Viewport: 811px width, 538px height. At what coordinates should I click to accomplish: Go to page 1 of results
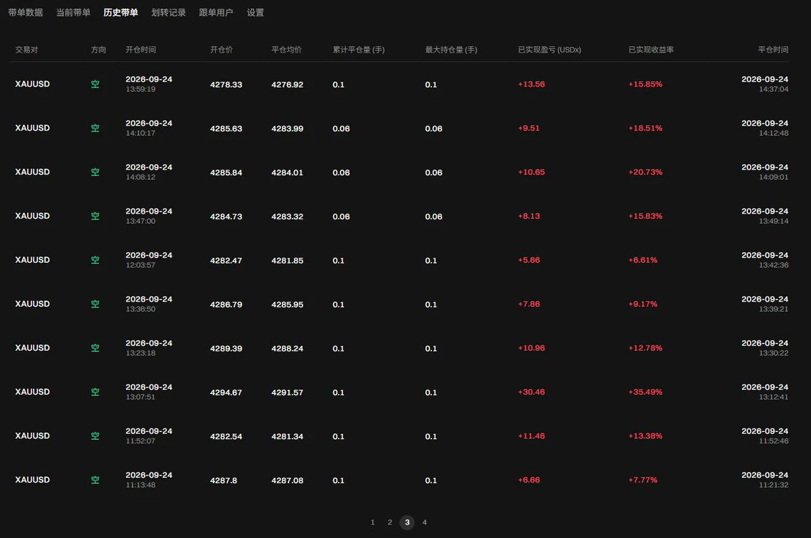[372, 522]
